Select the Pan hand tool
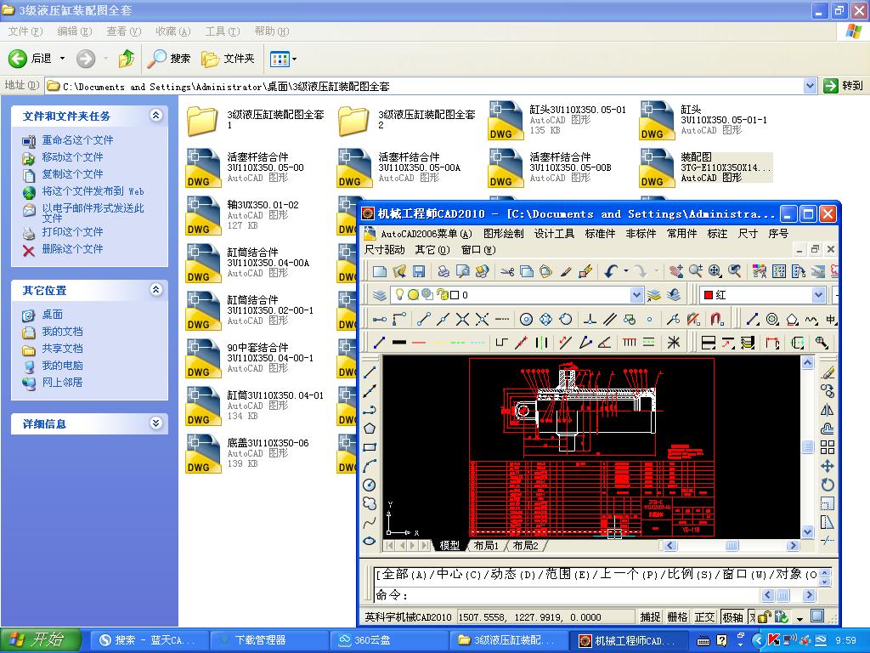Viewport: 870px width, 653px height. click(676, 271)
